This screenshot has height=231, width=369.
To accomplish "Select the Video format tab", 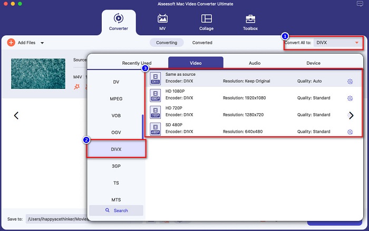I will tap(196, 63).
